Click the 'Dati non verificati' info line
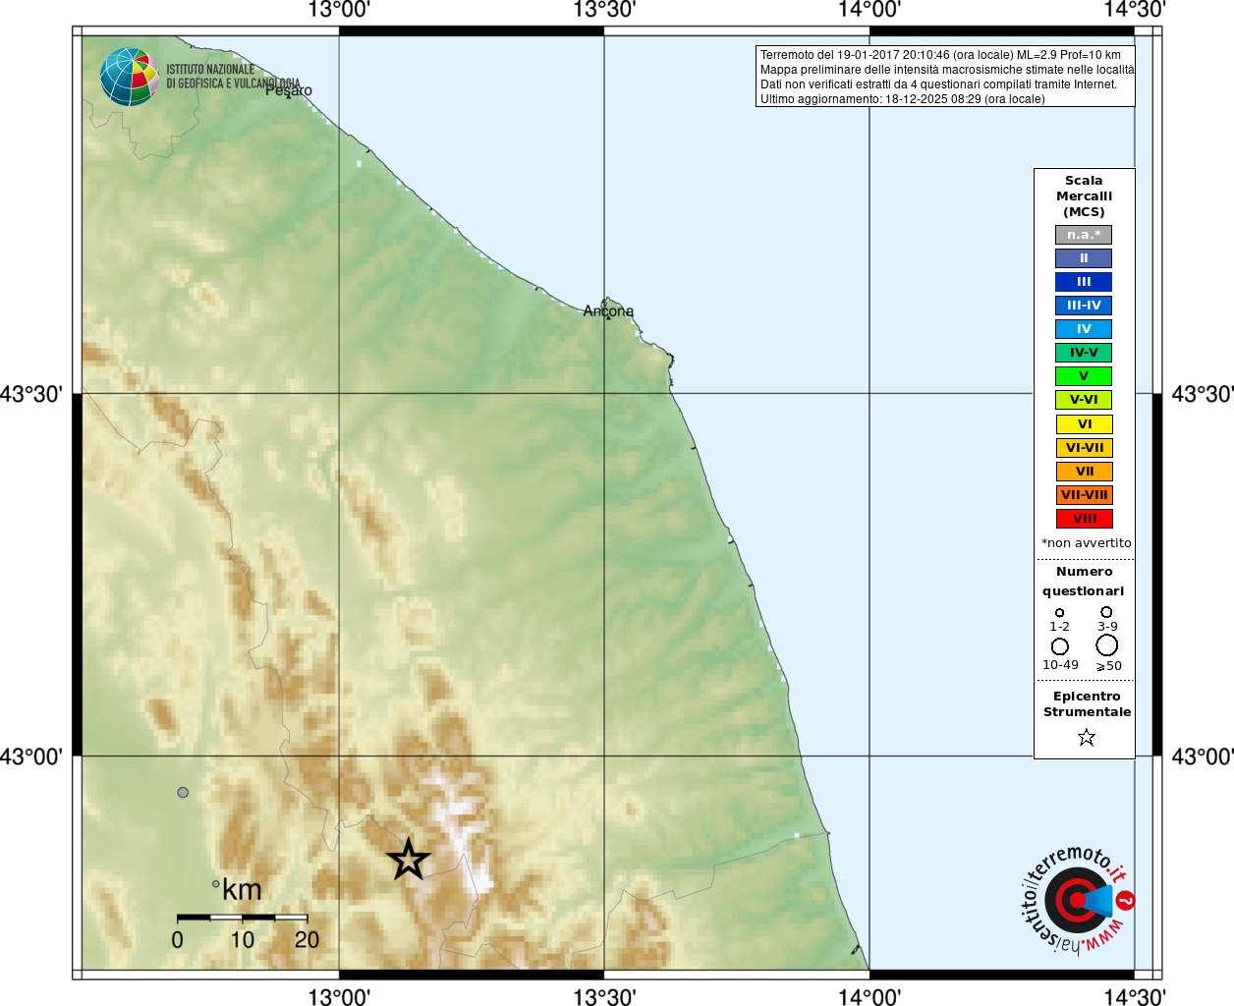This screenshot has width=1234, height=1006. [x=938, y=84]
